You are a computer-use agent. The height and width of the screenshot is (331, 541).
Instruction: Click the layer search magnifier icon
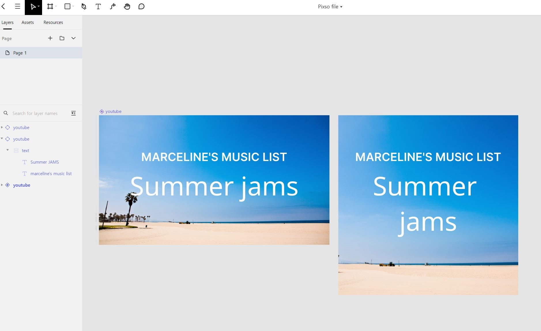(6, 113)
